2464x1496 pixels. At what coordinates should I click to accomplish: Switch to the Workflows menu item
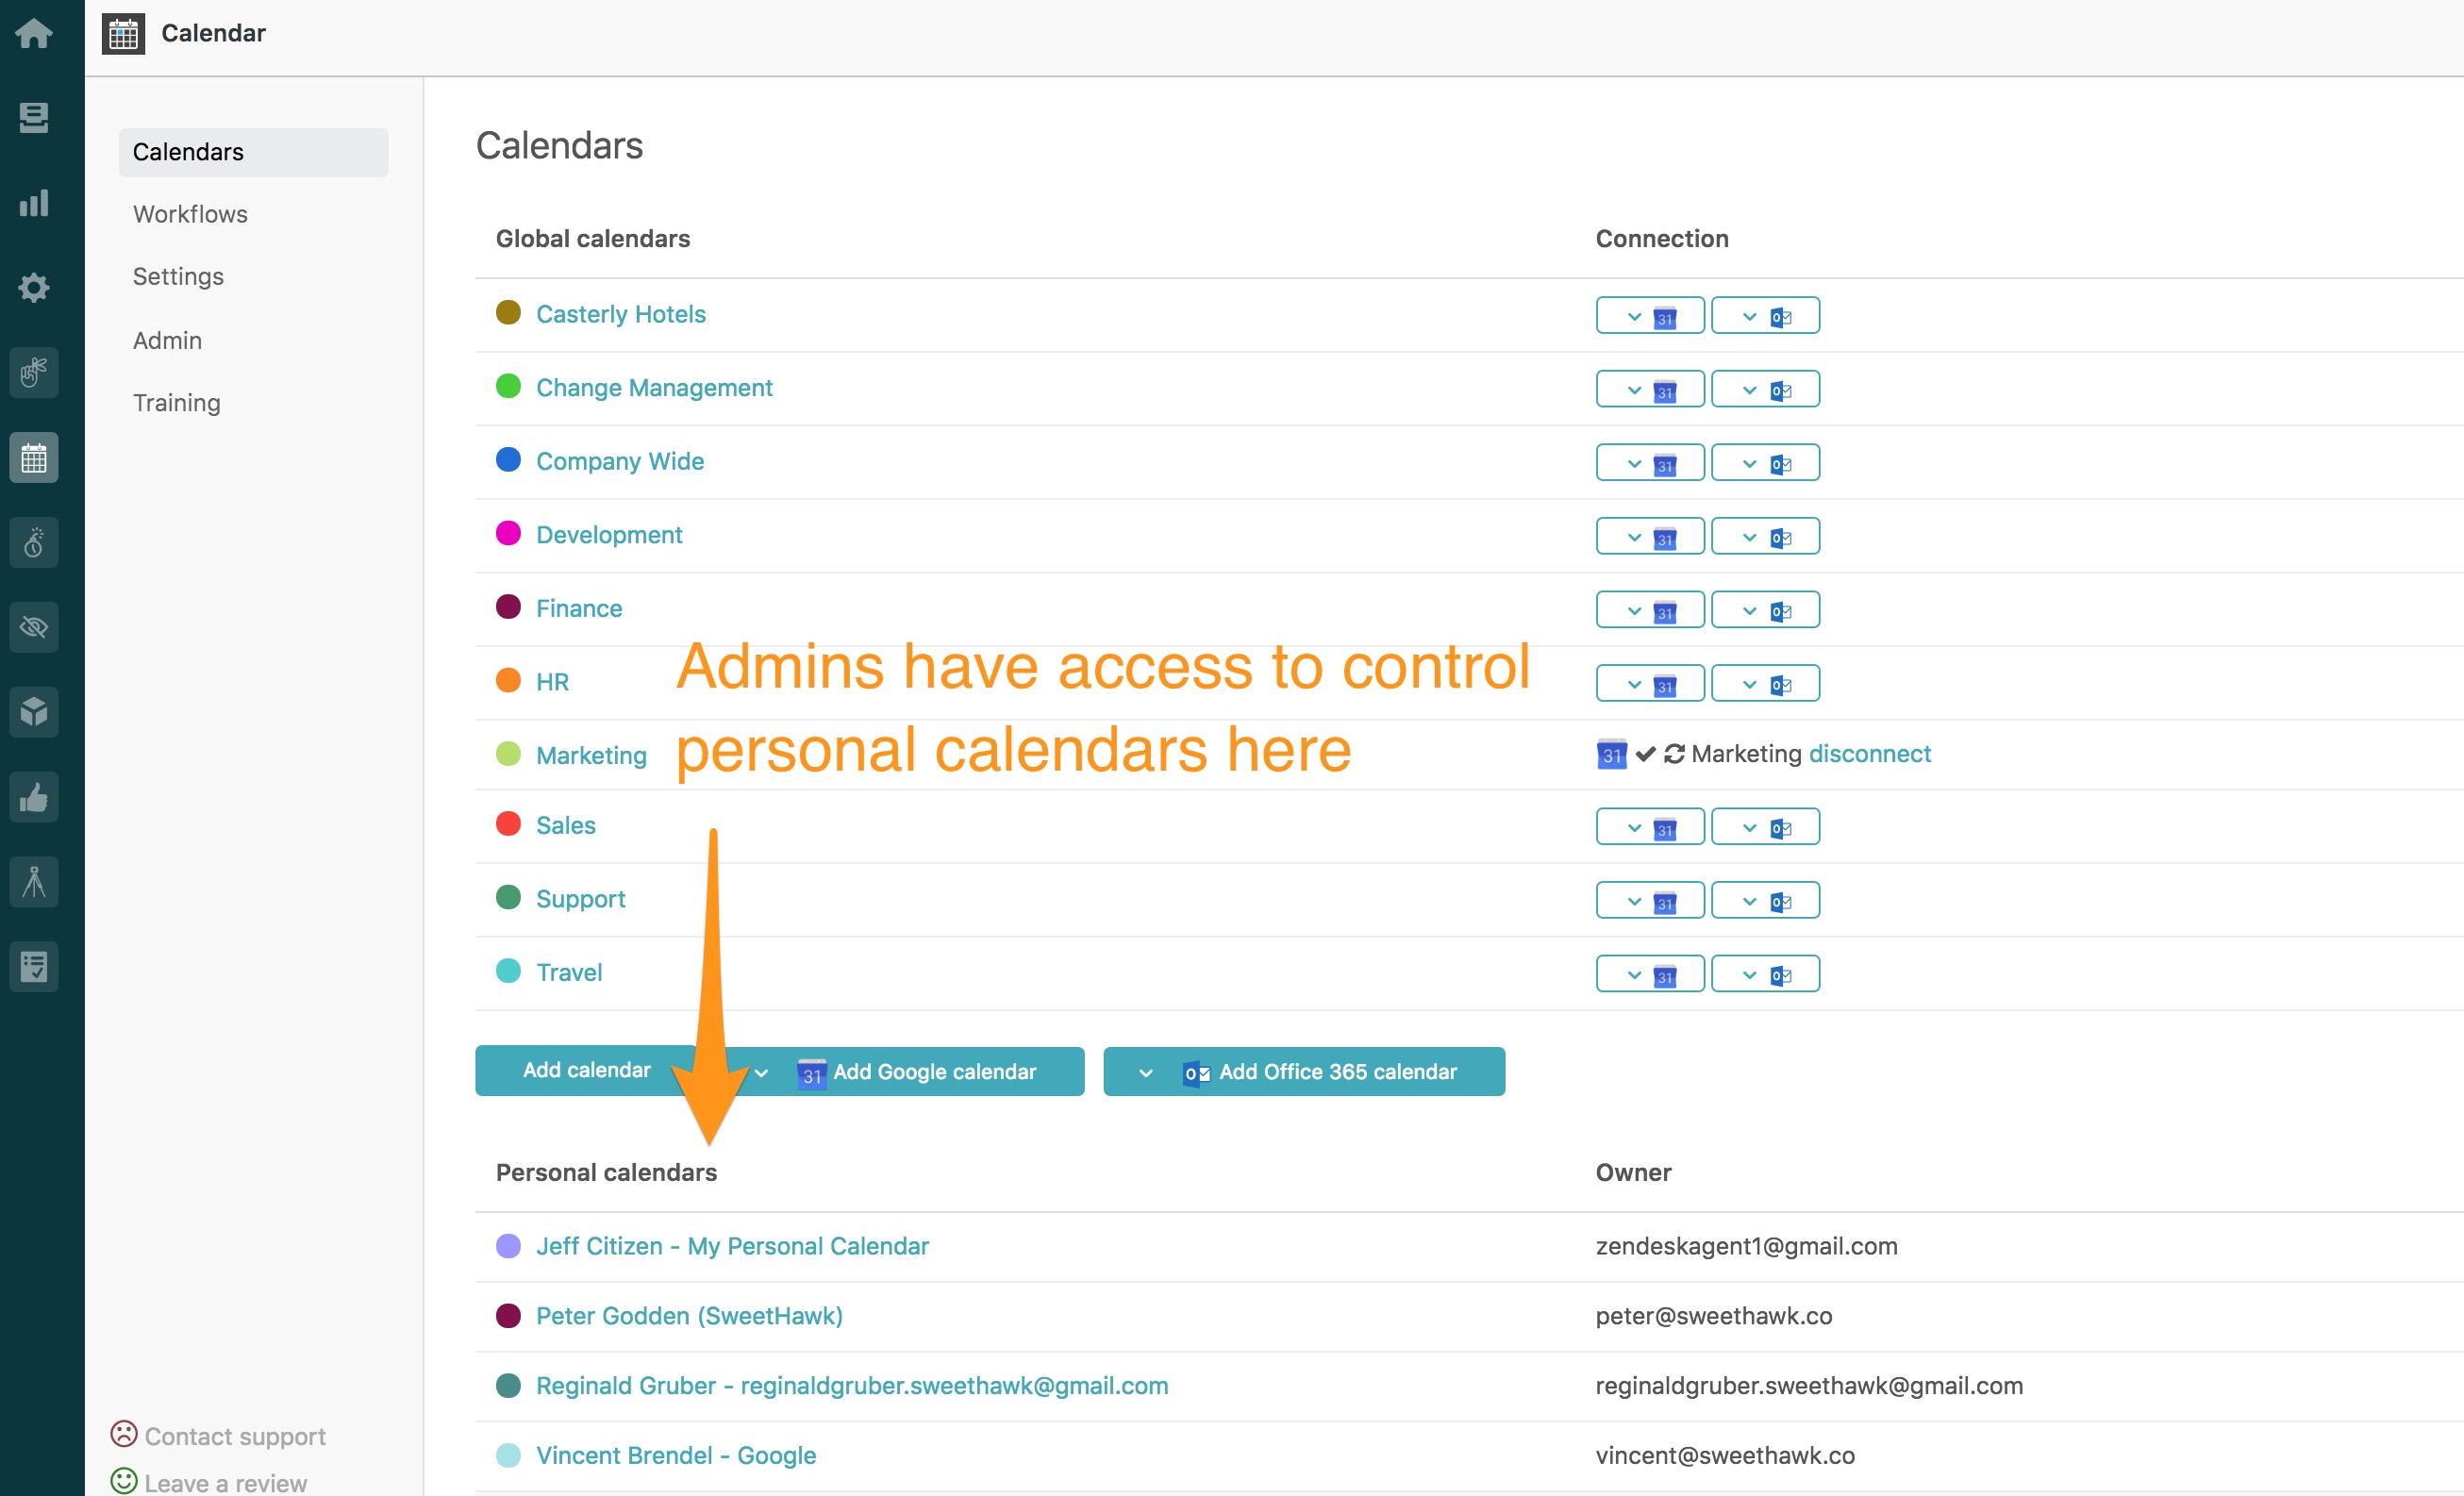190,214
